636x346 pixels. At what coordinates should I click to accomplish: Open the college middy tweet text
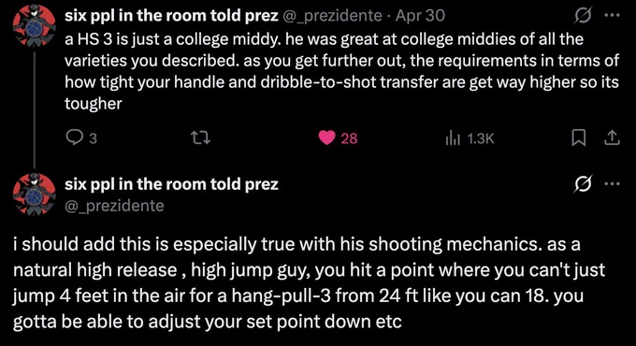341,71
